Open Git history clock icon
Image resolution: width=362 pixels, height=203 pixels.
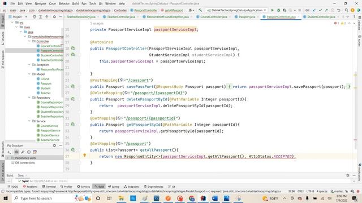[x=333, y=10]
